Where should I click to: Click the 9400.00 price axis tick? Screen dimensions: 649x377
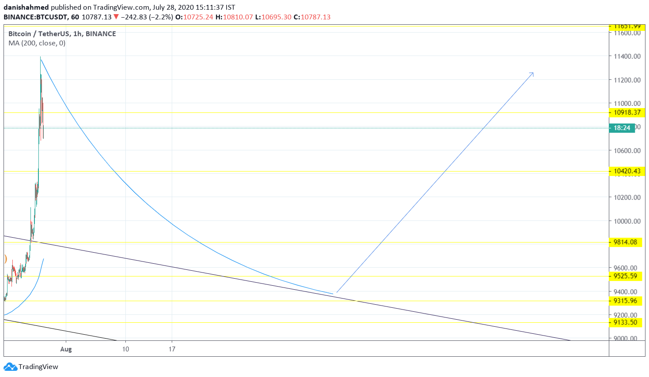[x=625, y=292]
